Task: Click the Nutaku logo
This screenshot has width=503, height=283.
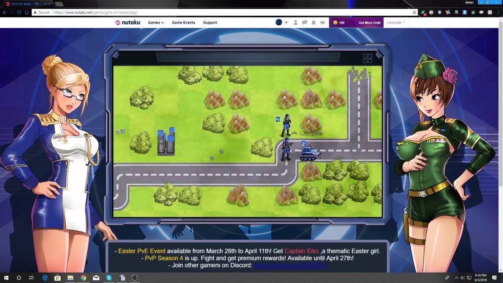Action: [x=127, y=22]
